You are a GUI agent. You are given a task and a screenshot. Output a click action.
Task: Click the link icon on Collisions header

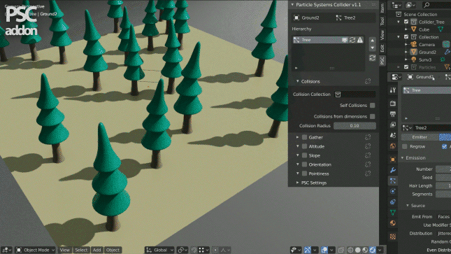368,81
